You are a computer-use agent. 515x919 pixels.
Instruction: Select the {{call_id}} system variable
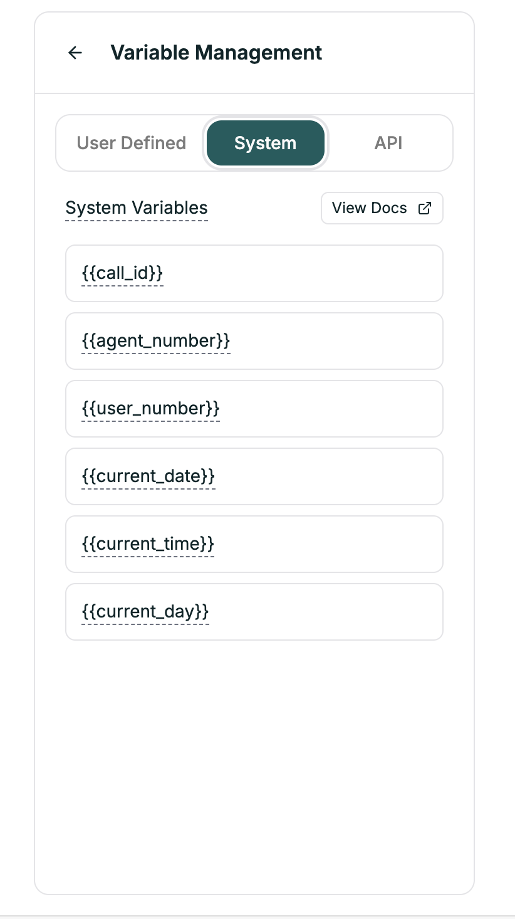[254, 273]
